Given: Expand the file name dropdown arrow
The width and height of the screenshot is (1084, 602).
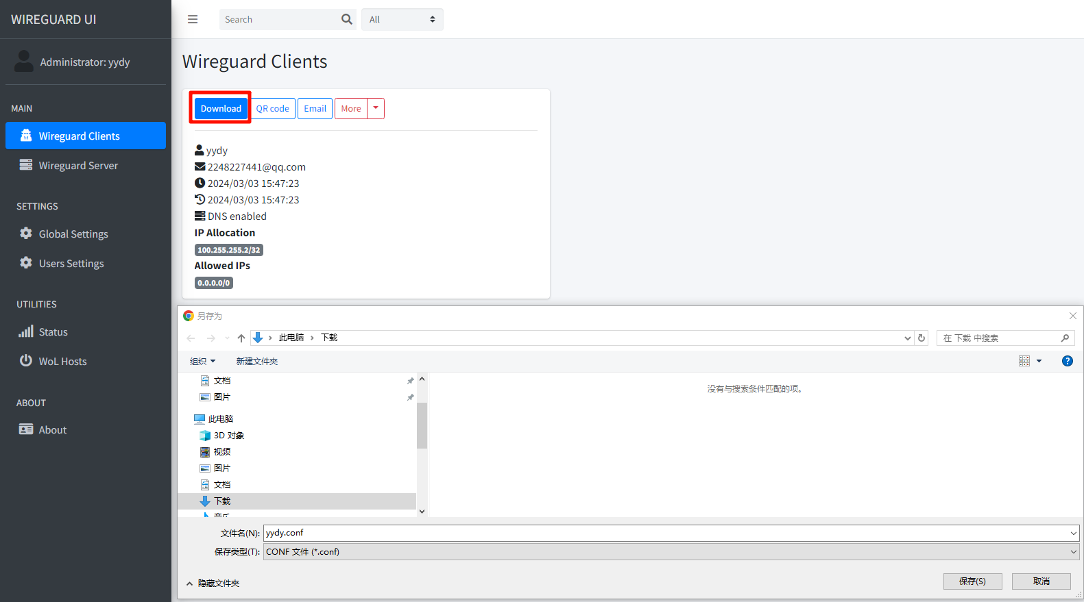Looking at the screenshot, I should [1074, 533].
